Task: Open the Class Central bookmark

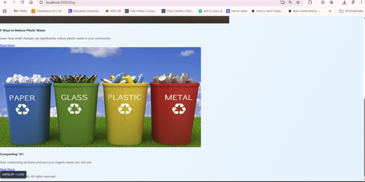Action: pyautogui.click(x=178, y=11)
